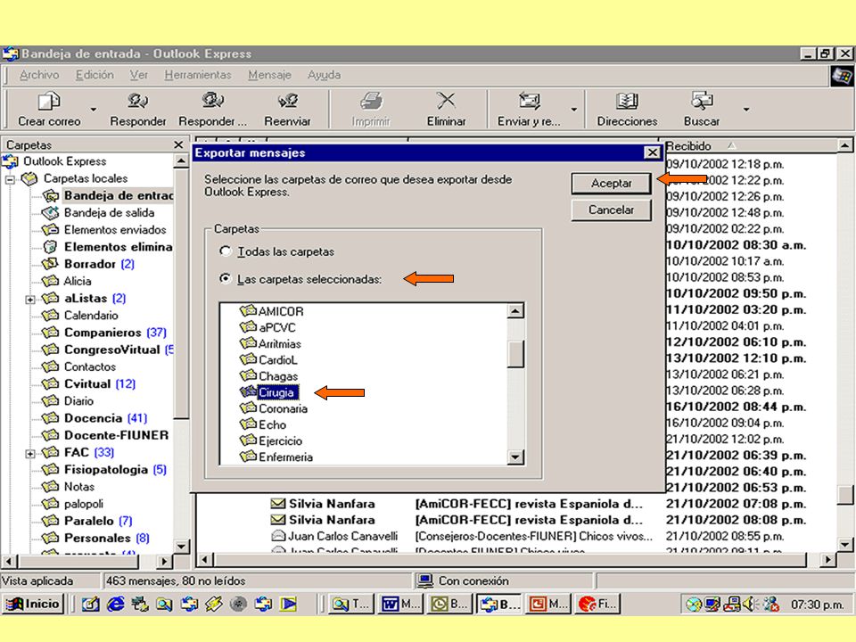The image size is (856, 642).
Task: Select Cirugia folder in export list
Action: pyautogui.click(x=276, y=392)
